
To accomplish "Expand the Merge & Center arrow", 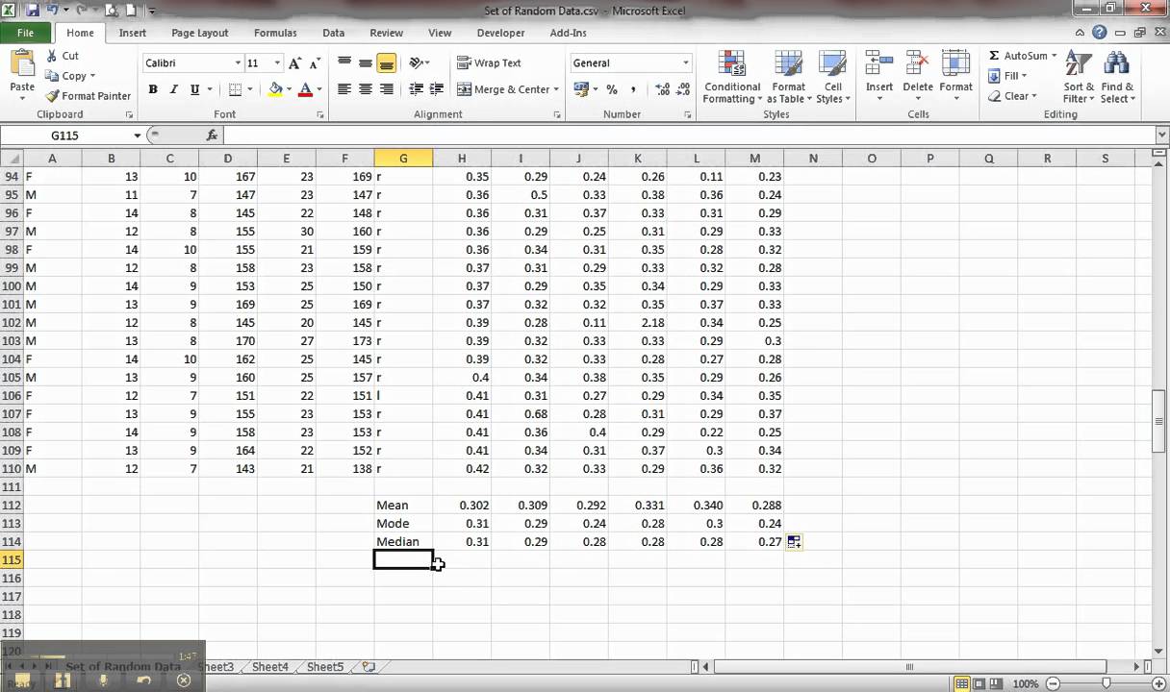I will (x=556, y=89).
